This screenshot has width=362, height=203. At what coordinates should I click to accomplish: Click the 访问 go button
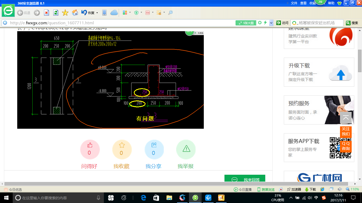click(x=282, y=23)
